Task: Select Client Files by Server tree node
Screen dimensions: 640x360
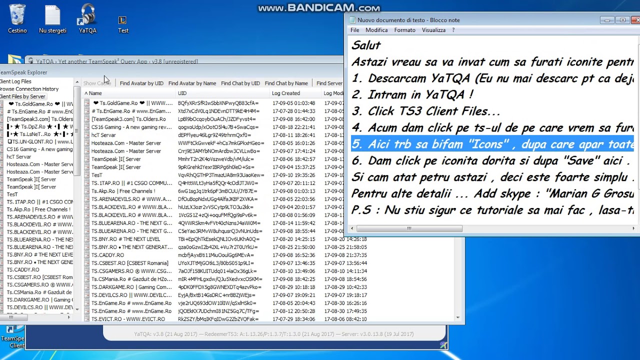Action: click(x=22, y=96)
